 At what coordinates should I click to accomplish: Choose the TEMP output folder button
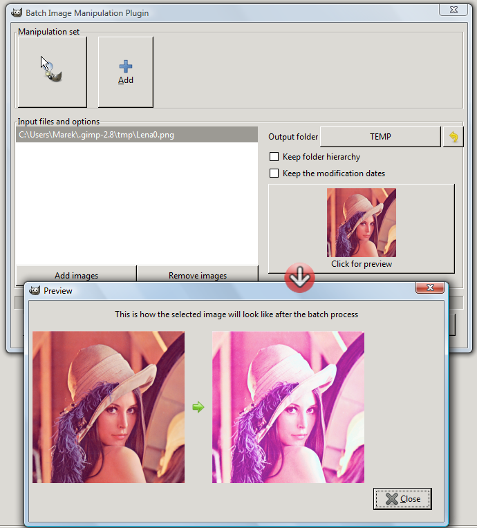click(380, 137)
